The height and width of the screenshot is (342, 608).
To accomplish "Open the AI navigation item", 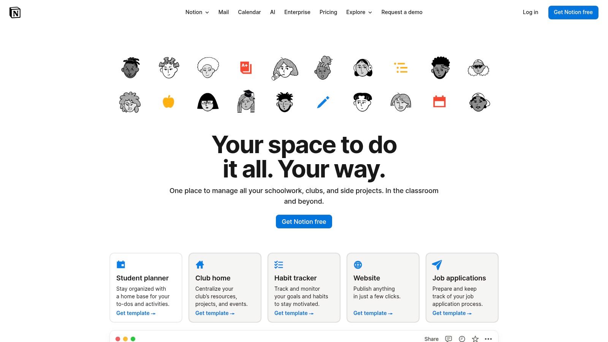I will tap(272, 12).
